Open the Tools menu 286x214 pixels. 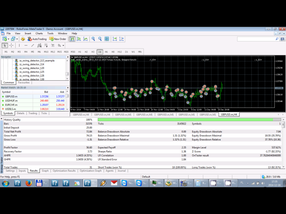point(50,33)
